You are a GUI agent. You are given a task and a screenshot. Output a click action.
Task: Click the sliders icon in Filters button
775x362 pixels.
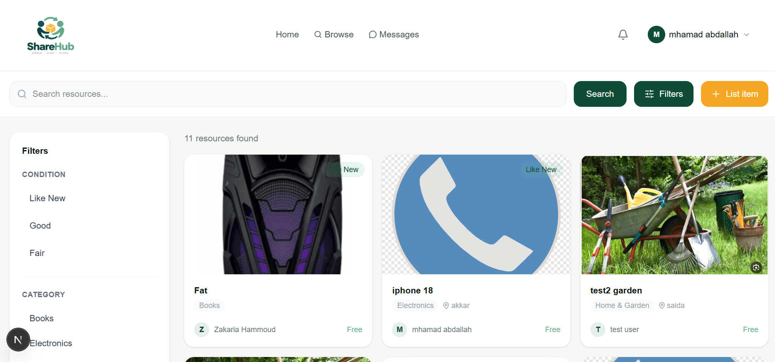point(649,94)
